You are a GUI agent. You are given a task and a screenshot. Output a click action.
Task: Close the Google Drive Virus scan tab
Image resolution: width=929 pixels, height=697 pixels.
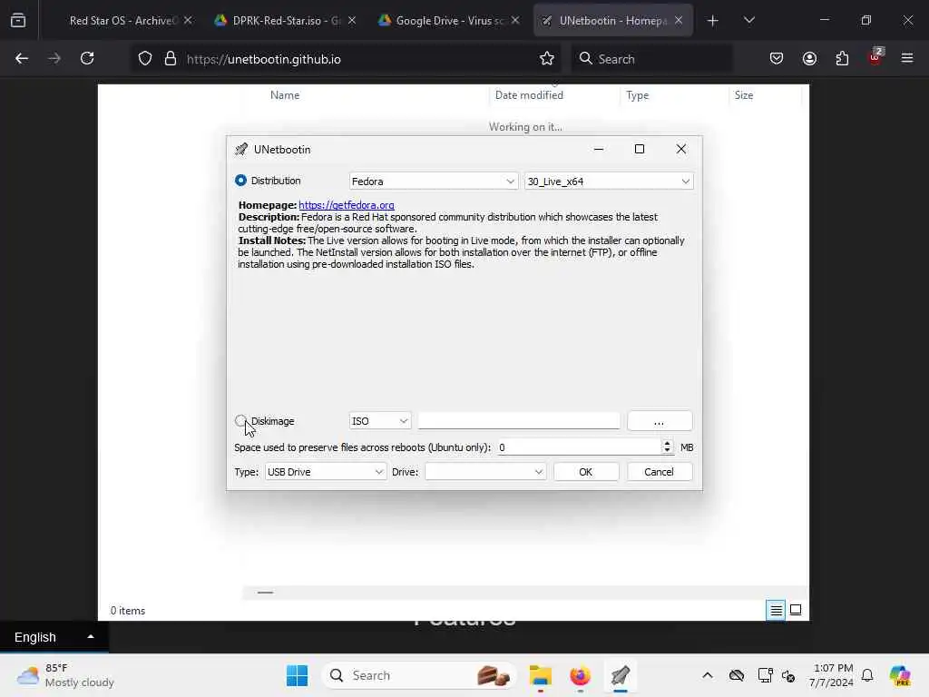click(x=515, y=20)
